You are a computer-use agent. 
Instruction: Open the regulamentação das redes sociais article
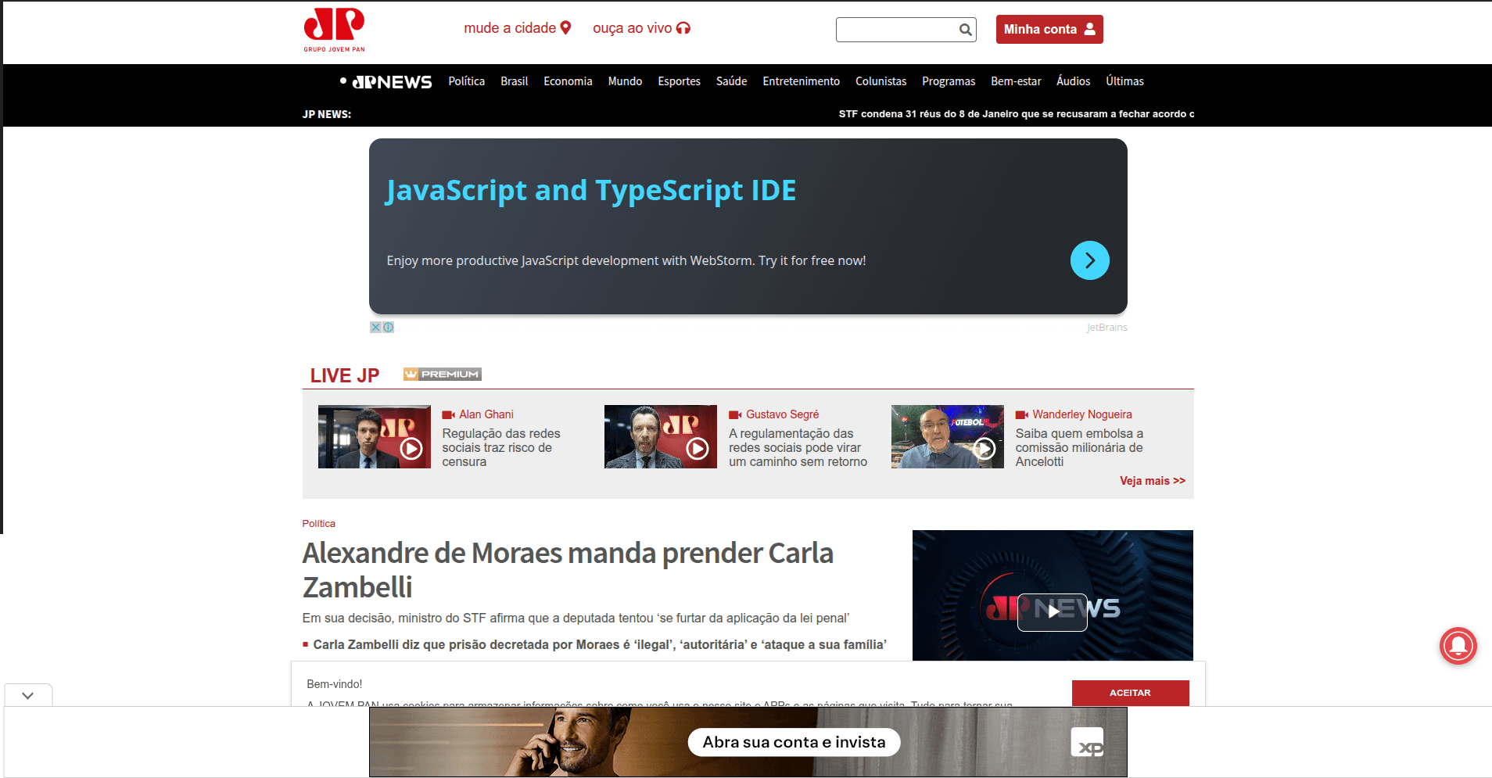(798, 448)
